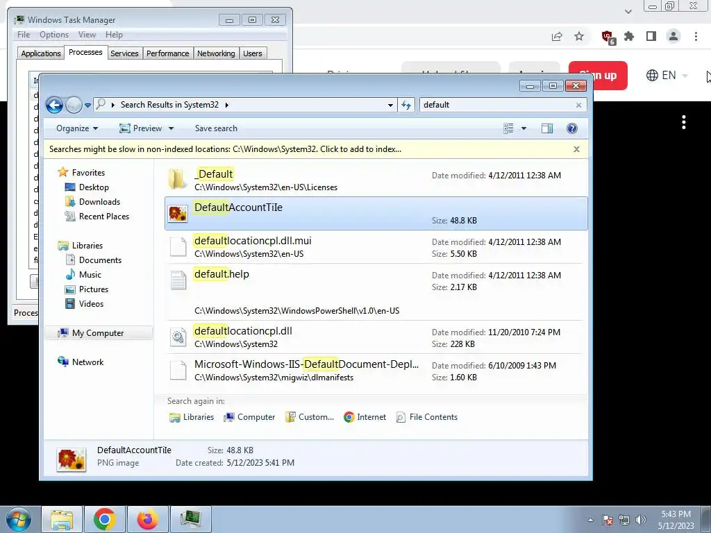The height and width of the screenshot is (533, 711).
Task: Click the Preview toolbar button
Action: tap(141, 128)
